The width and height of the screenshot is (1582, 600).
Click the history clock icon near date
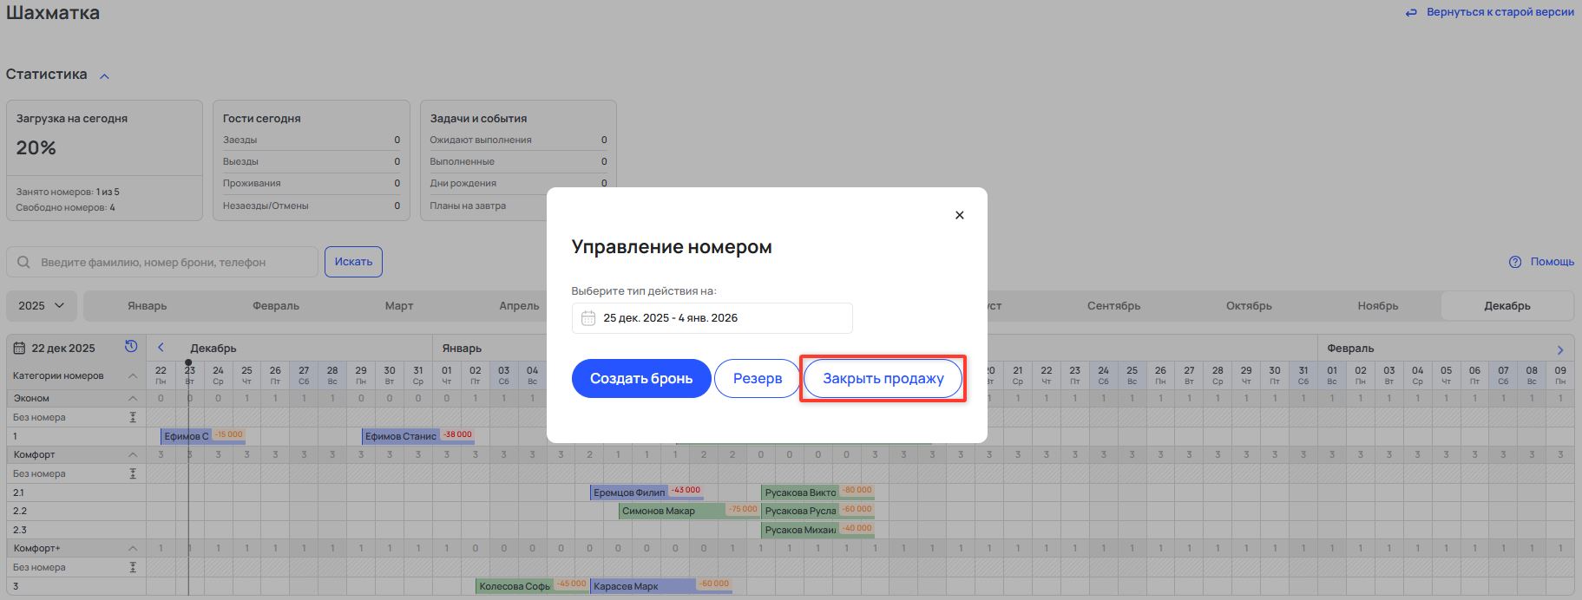[x=131, y=347]
